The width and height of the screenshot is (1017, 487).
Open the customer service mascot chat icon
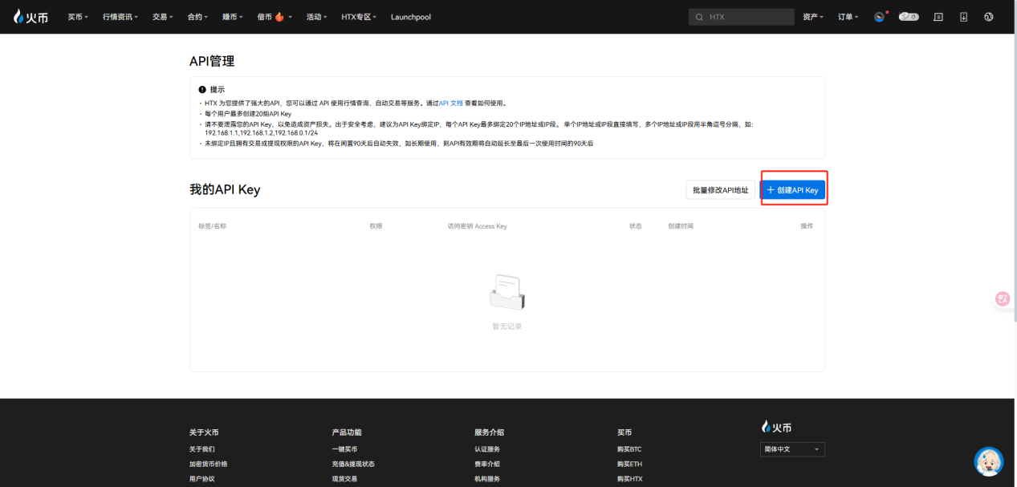click(x=989, y=461)
